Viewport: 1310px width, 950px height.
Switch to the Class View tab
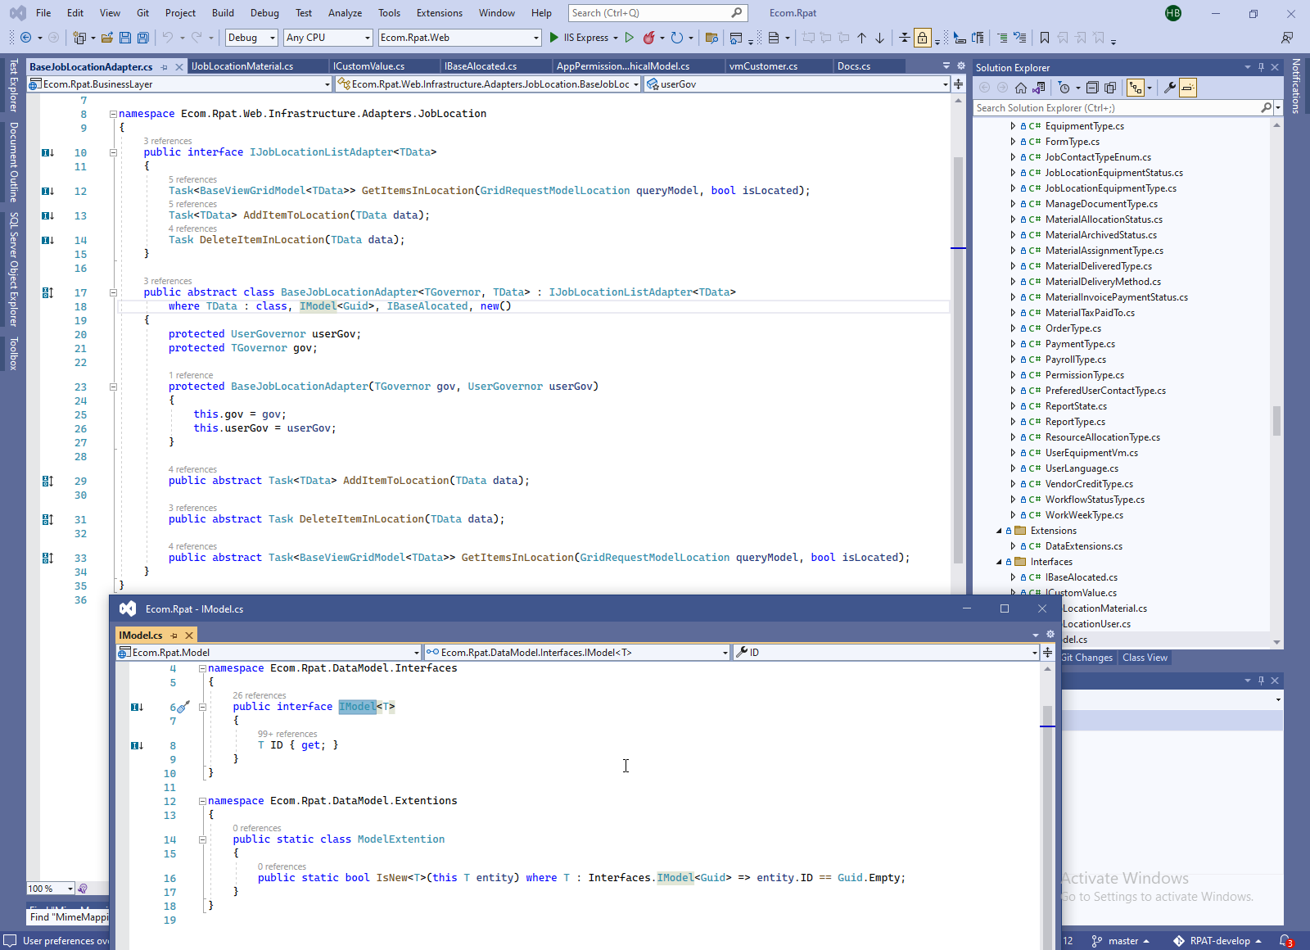(1145, 658)
